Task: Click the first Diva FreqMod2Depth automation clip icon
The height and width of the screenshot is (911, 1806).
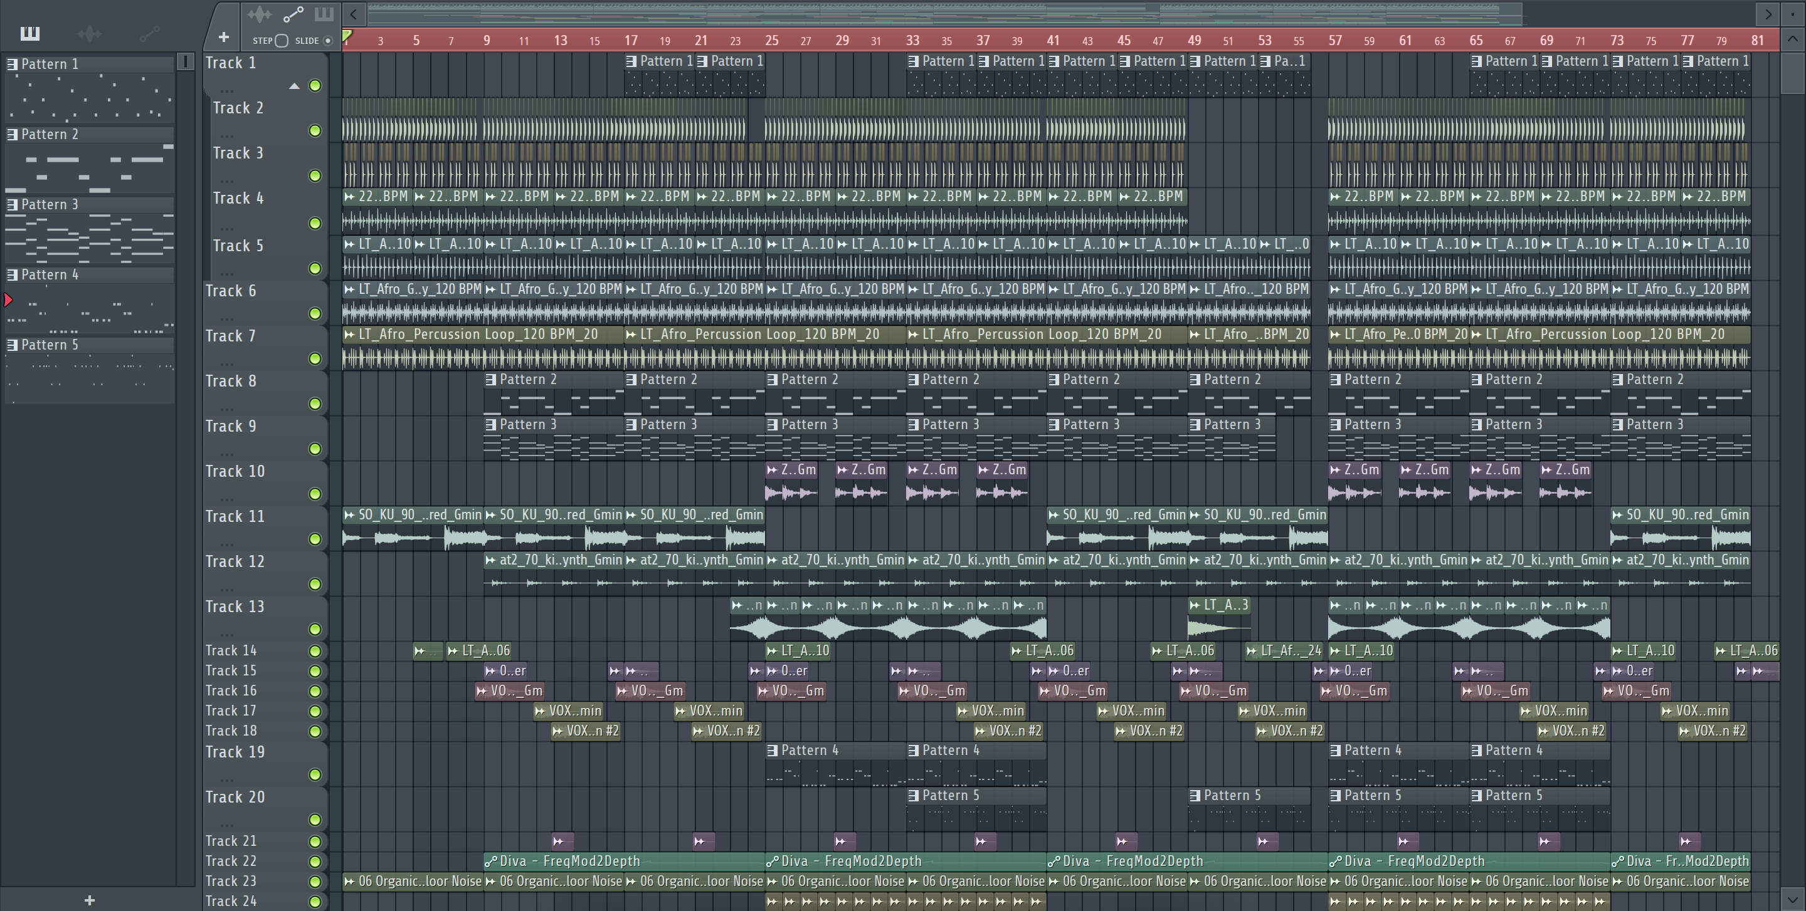Action: [491, 862]
